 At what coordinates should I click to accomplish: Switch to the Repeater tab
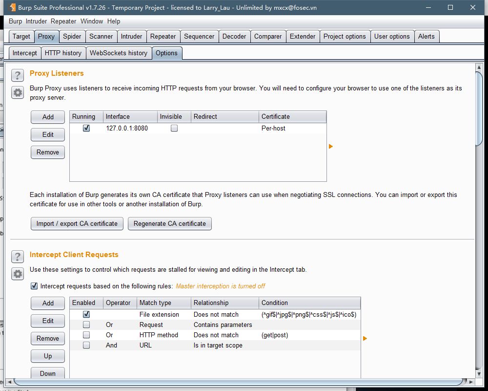pos(163,36)
